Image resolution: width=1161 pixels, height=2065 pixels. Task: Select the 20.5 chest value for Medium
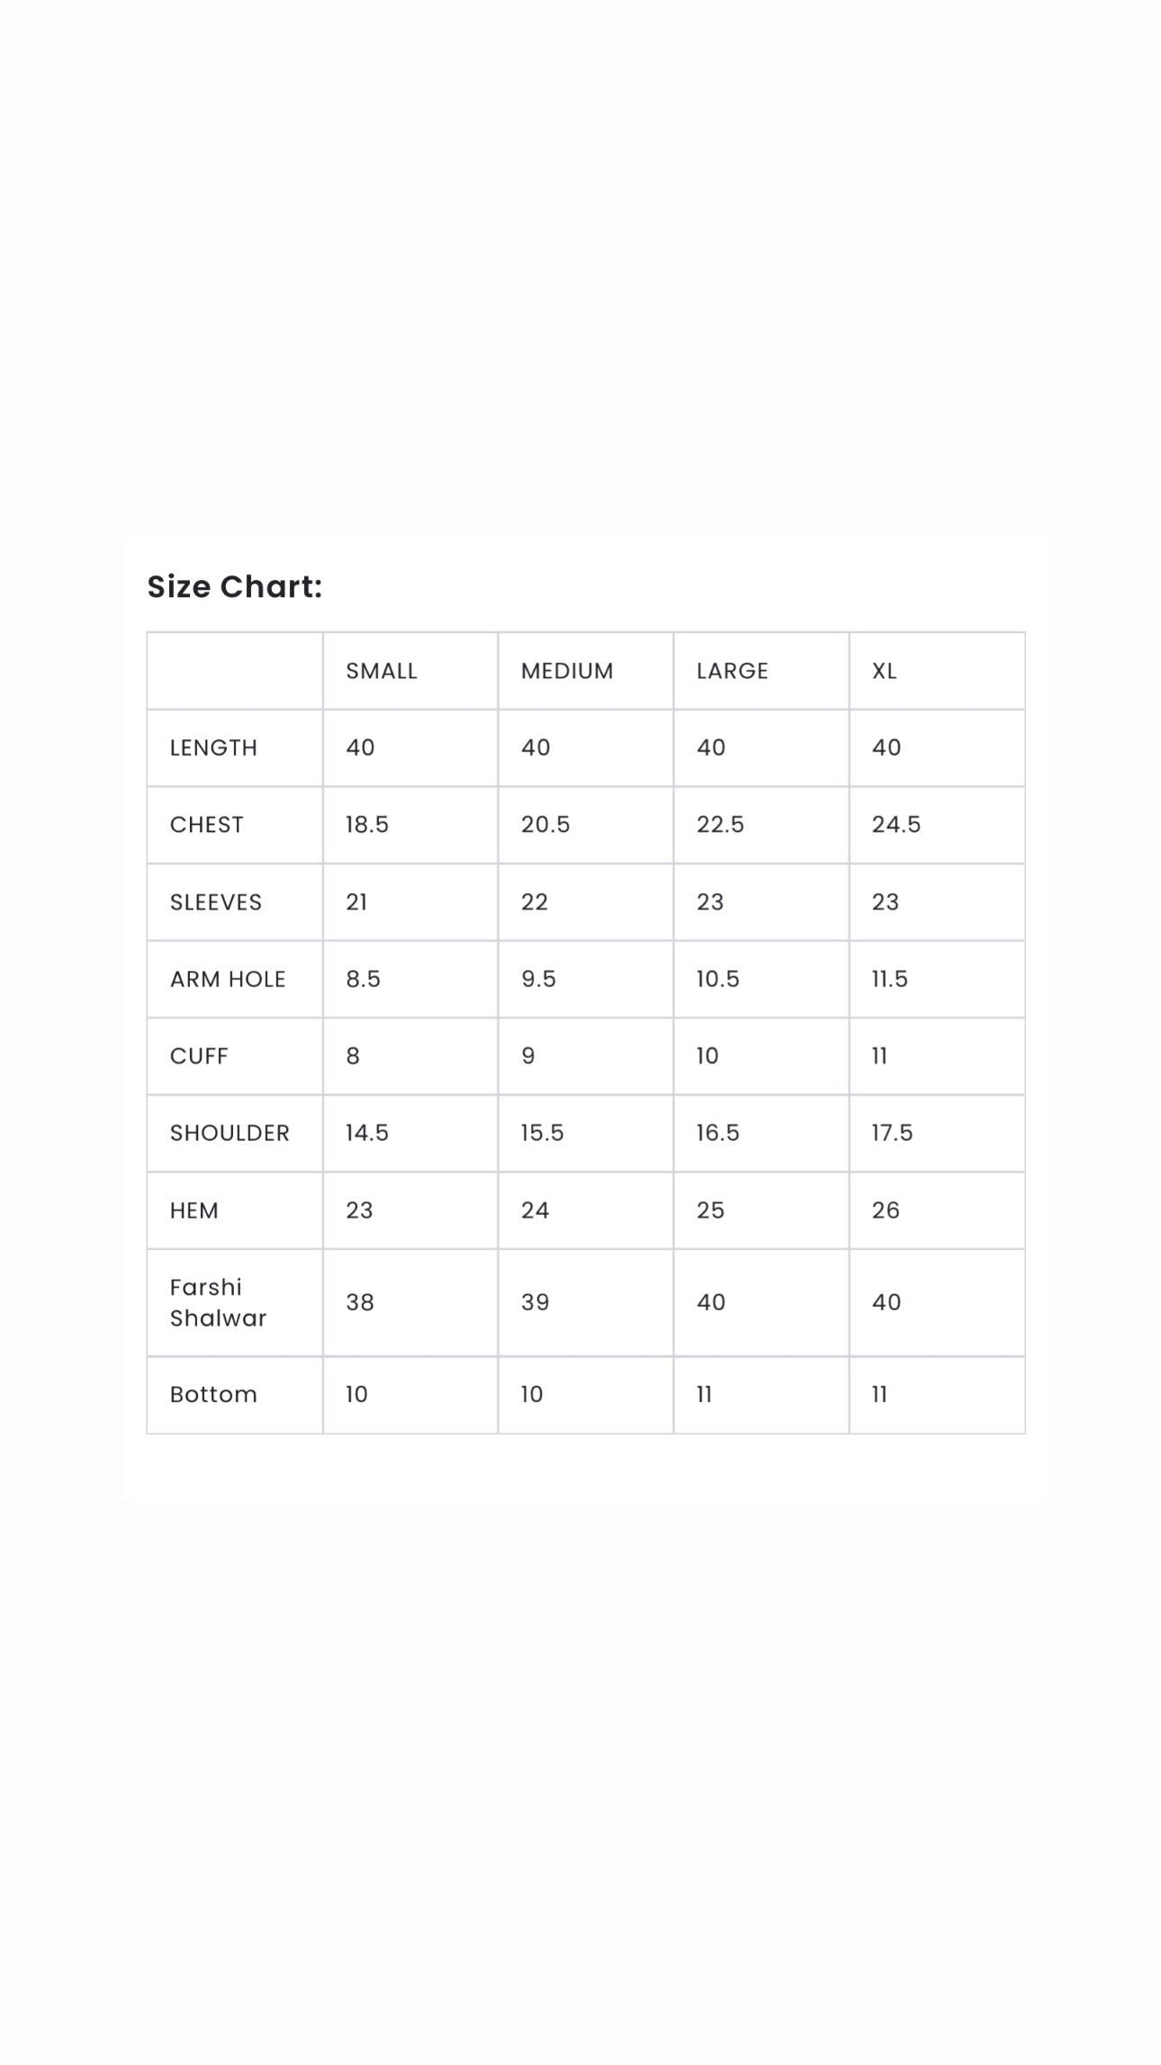pyautogui.click(x=545, y=825)
